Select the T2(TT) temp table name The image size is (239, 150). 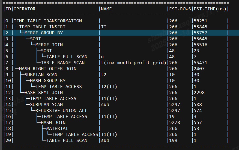pyautogui.click(x=109, y=86)
